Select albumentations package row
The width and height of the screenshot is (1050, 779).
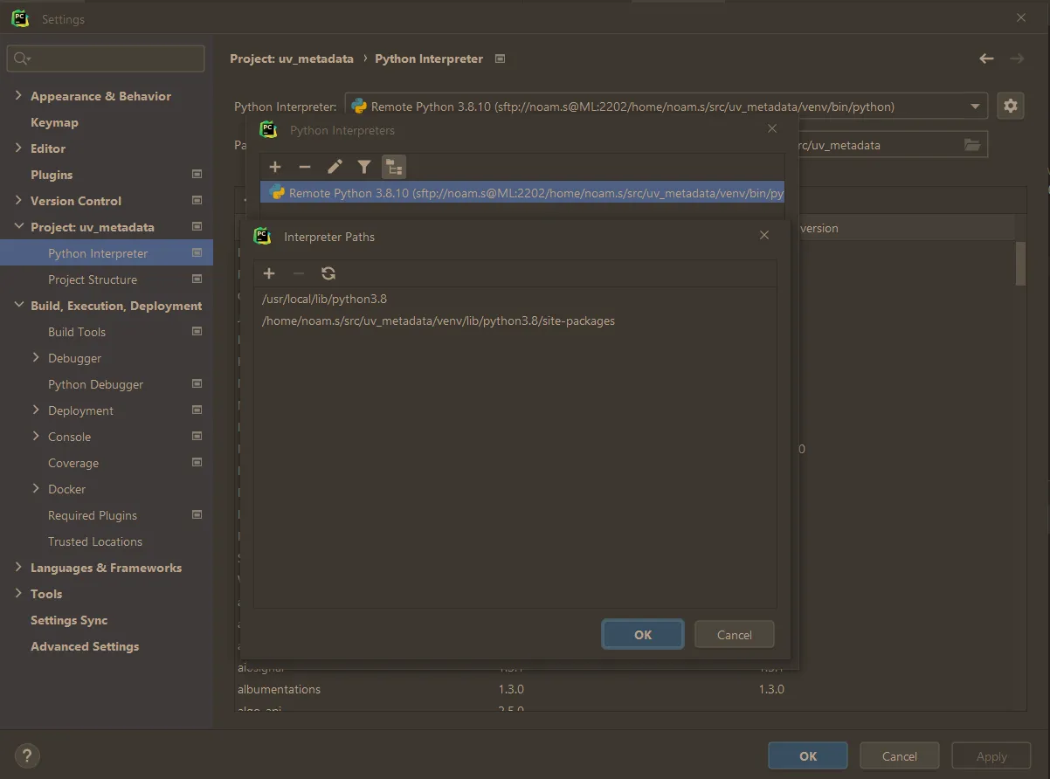pyautogui.click(x=625, y=689)
